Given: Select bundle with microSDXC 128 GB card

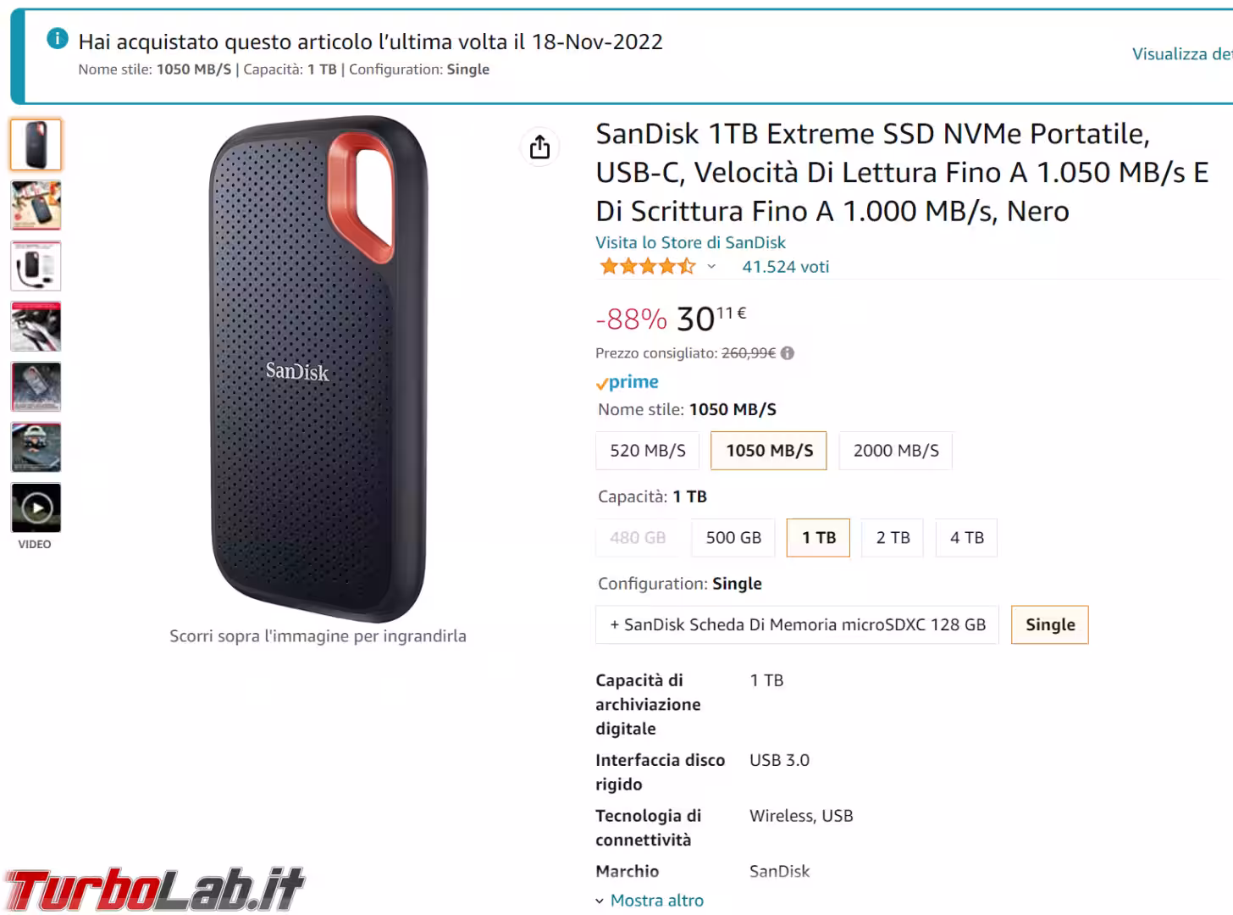Looking at the screenshot, I should 797,625.
